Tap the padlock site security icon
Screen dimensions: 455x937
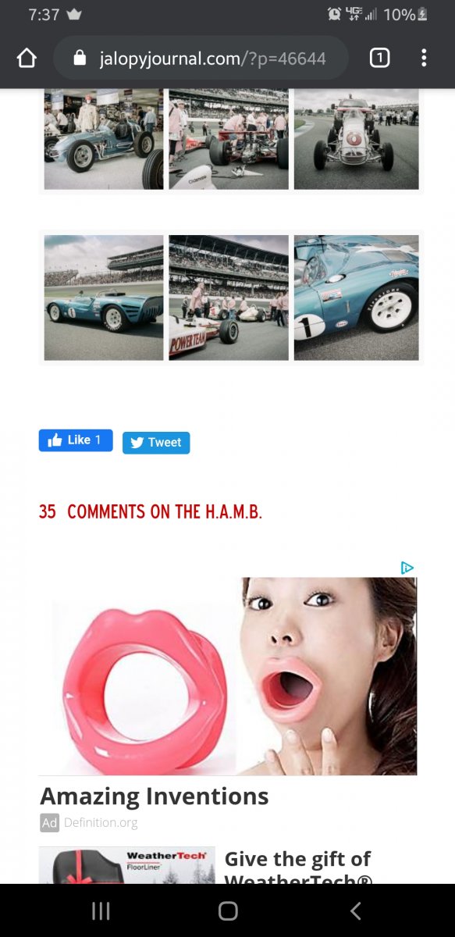(79, 59)
